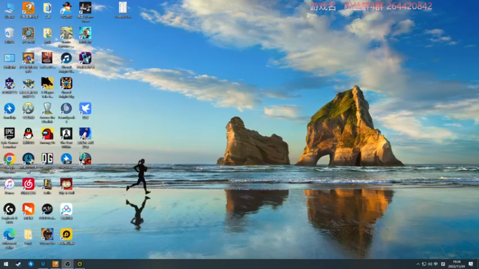
Task: Expand hidden system tray icons chevron
Action: point(418,264)
